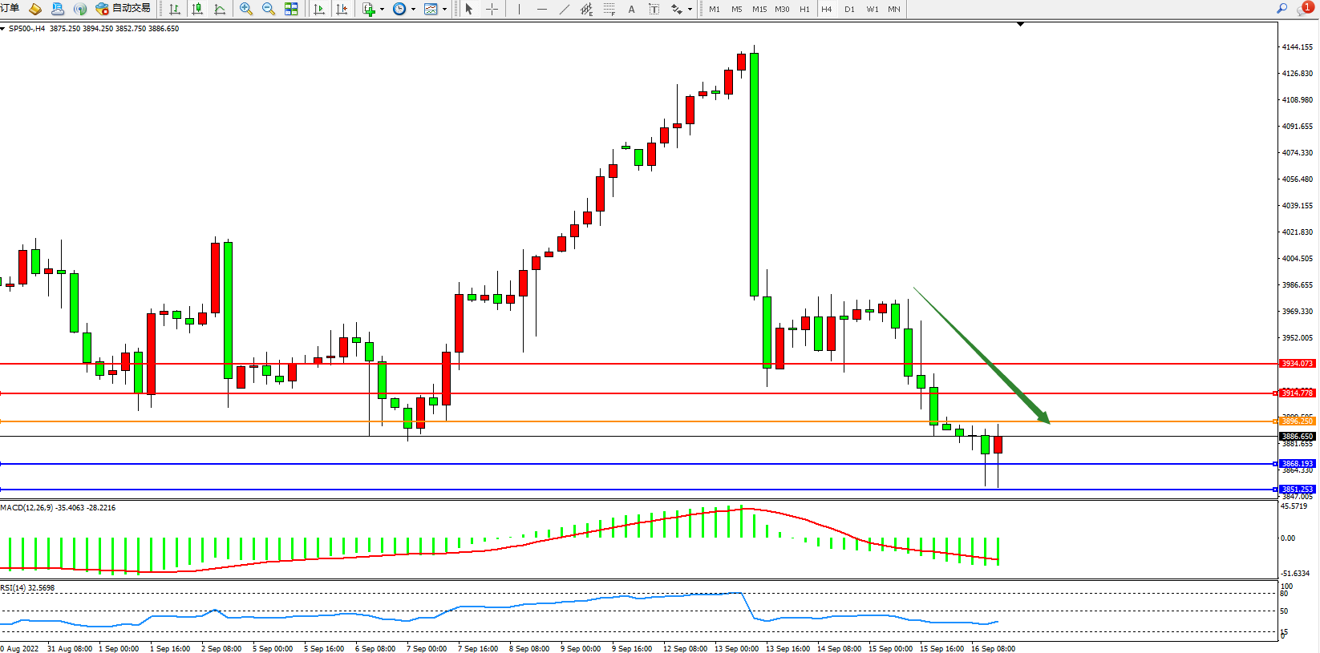Switch to the D1 daily timeframe
1320x653 pixels.
tap(849, 10)
